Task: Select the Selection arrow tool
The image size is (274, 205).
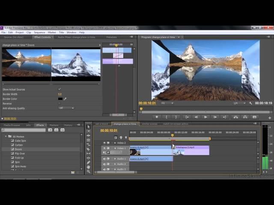Action: tap(89, 127)
